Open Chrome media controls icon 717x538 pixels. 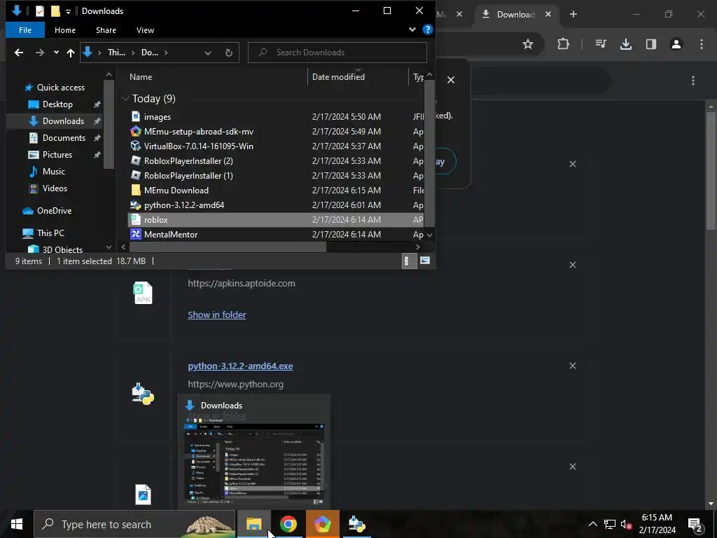click(601, 44)
